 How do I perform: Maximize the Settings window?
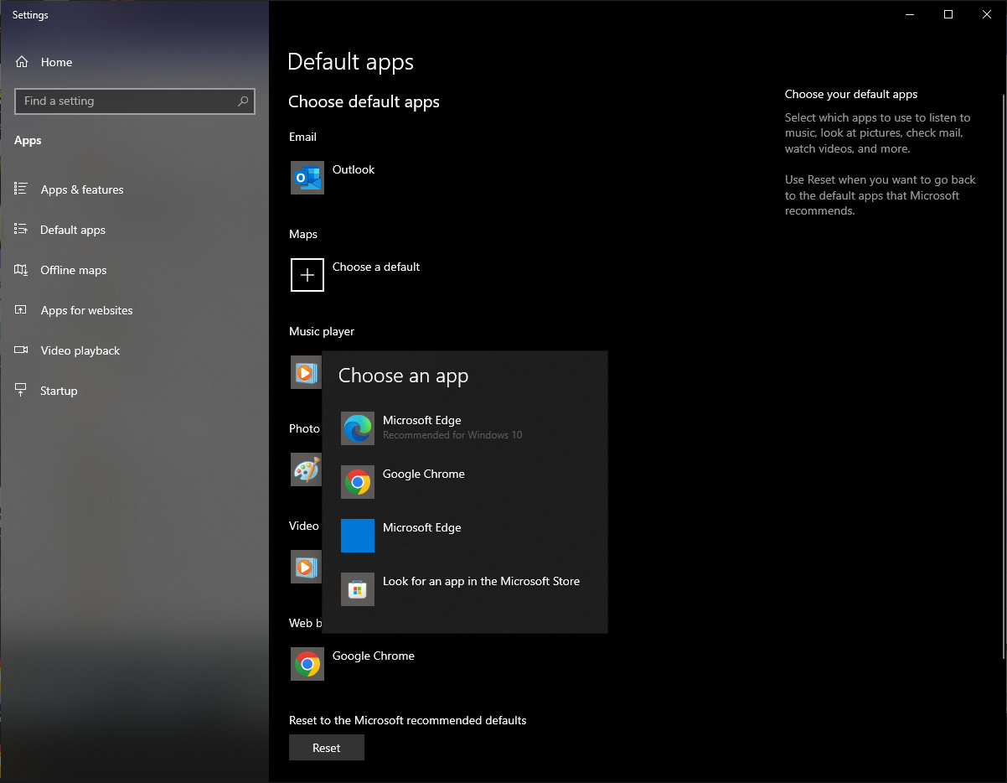click(948, 14)
